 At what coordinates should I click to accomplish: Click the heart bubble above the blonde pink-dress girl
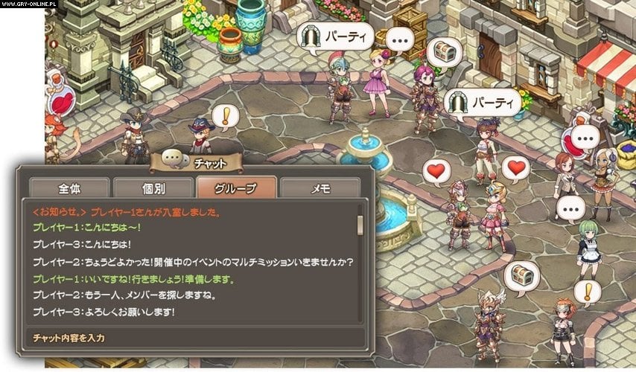pos(516,168)
